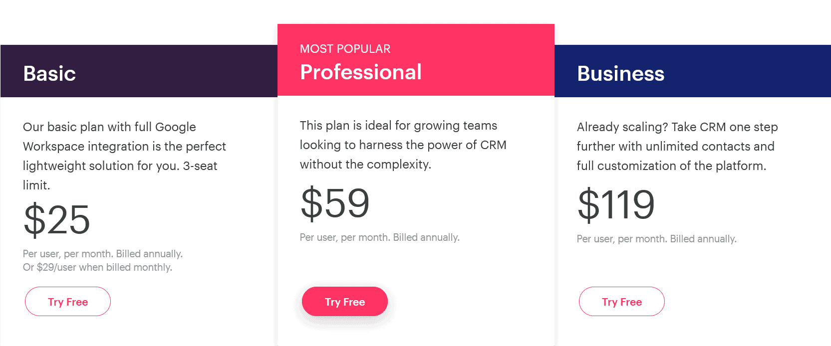
Task: Click the $29/user monthly billing note
Action: pos(97,267)
